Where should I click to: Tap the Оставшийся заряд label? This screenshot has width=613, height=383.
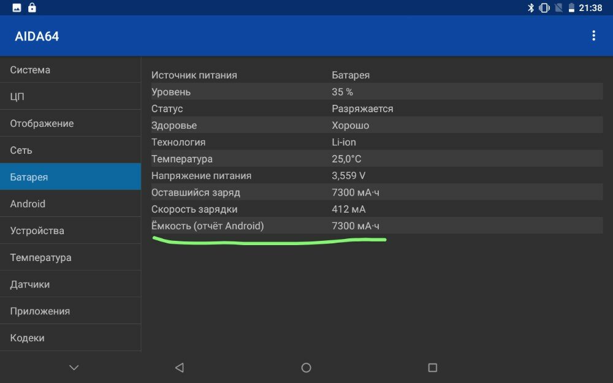(x=196, y=192)
